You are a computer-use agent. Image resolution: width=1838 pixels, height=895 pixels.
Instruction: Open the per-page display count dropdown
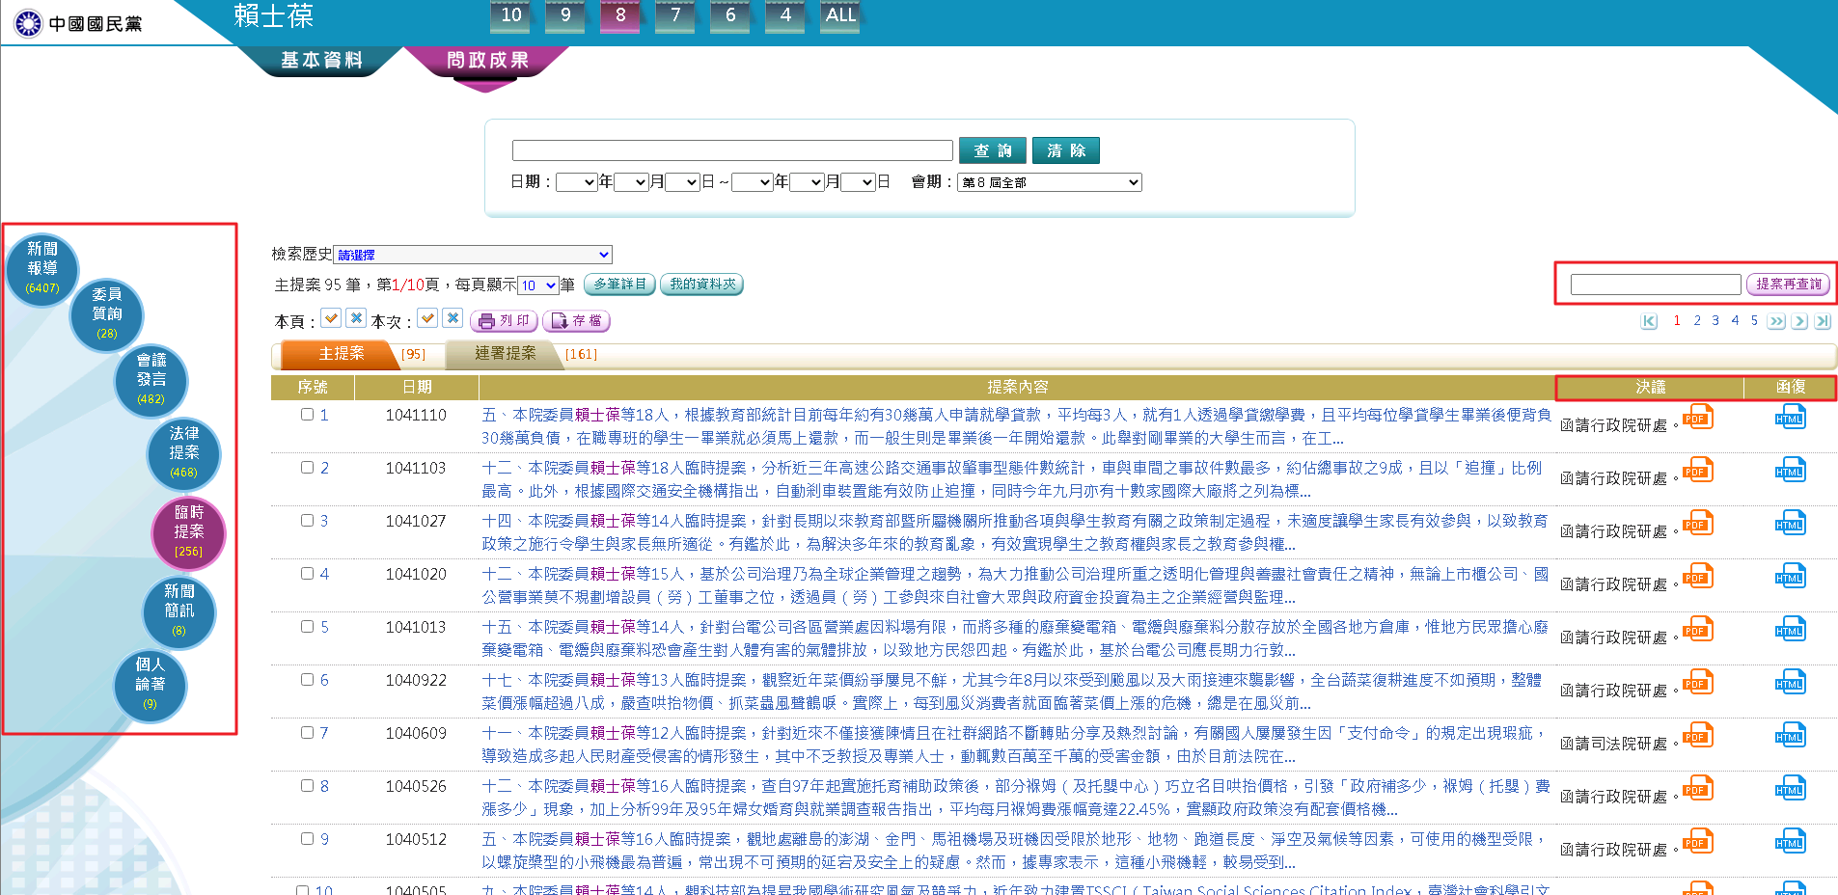click(x=538, y=285)
